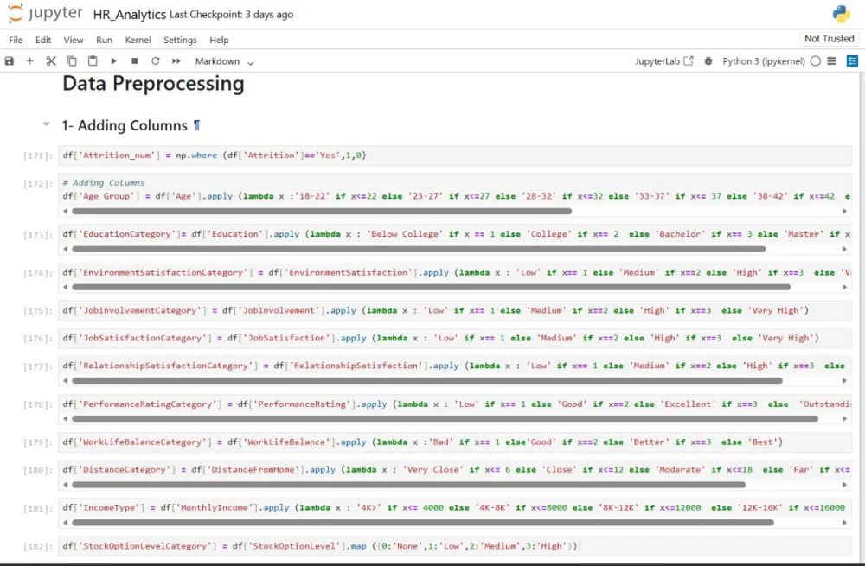Open the Markdown cell type dropdown
Viewport: 865px width, 566px height.
(x=223, y=60)
